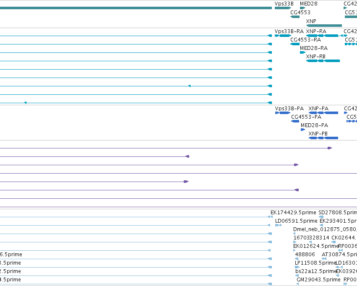Select the XNP-PA protein label
The height and width of the screenshot is (286, 357).
tap(318, 108)
